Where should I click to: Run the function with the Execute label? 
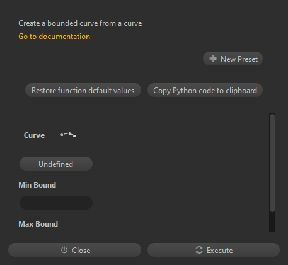[219, 251]
